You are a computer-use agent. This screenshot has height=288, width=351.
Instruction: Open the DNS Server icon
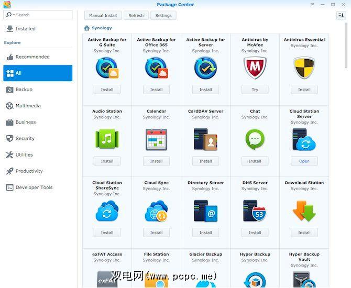[255, 211]
